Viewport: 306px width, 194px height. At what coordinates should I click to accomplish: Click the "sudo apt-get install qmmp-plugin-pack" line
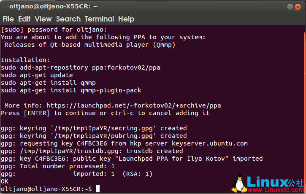[71, 90]
